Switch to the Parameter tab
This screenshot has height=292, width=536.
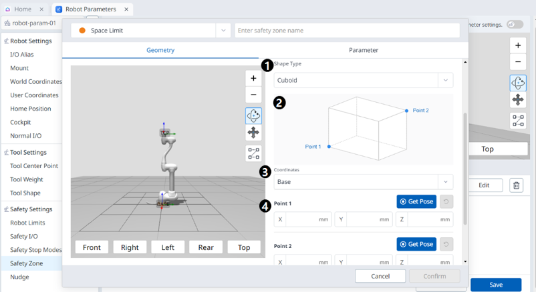[363, 50]
